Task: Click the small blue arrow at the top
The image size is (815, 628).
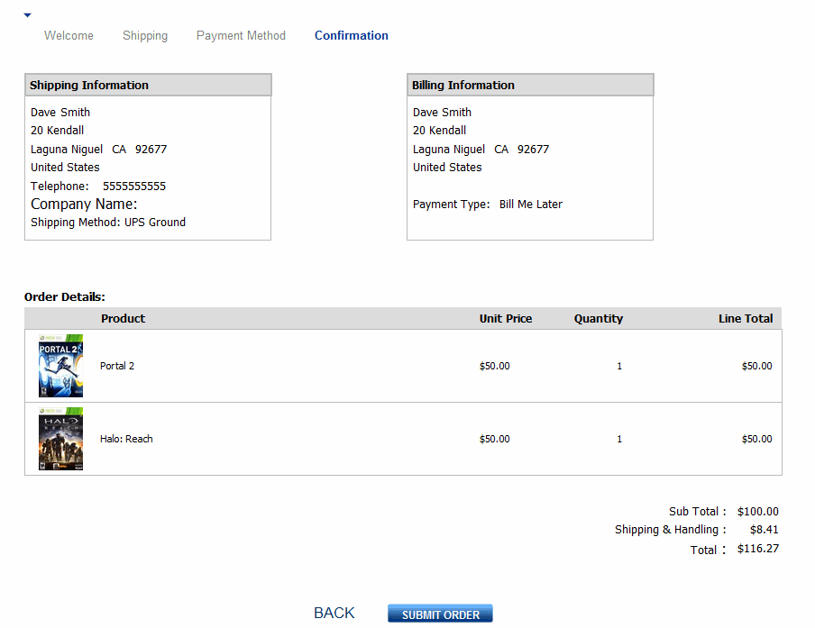Action: pyautogui.click(x=27, y=15)
